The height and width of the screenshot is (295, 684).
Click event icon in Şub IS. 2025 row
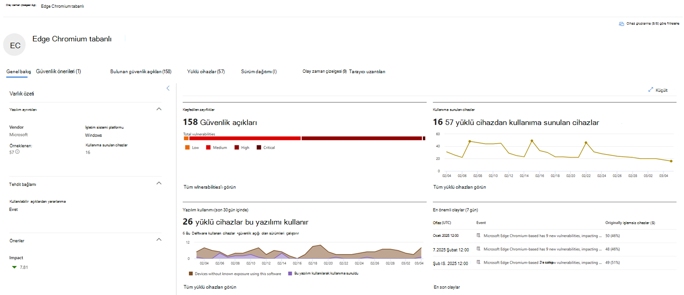[478, 262]
